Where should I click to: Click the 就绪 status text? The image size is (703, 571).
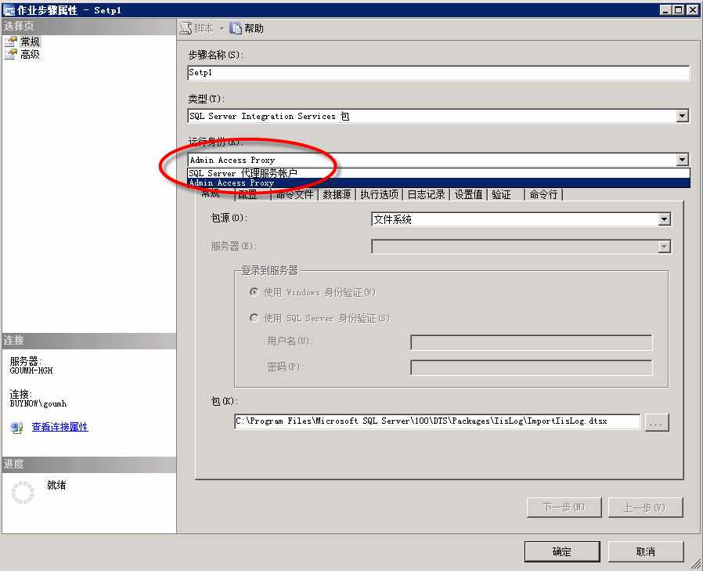click(56, 485)
